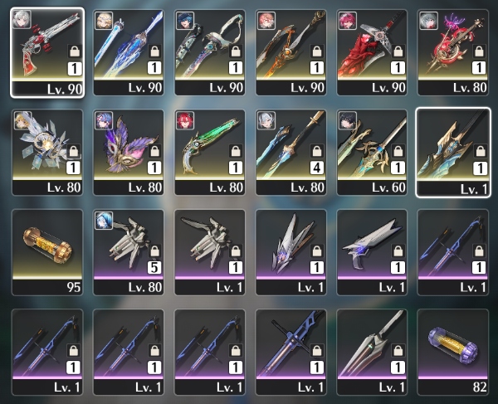Select the white spiked rectifier at Lv. 1
This screenshot has height=404, width=498.
(x=291, y=252)
